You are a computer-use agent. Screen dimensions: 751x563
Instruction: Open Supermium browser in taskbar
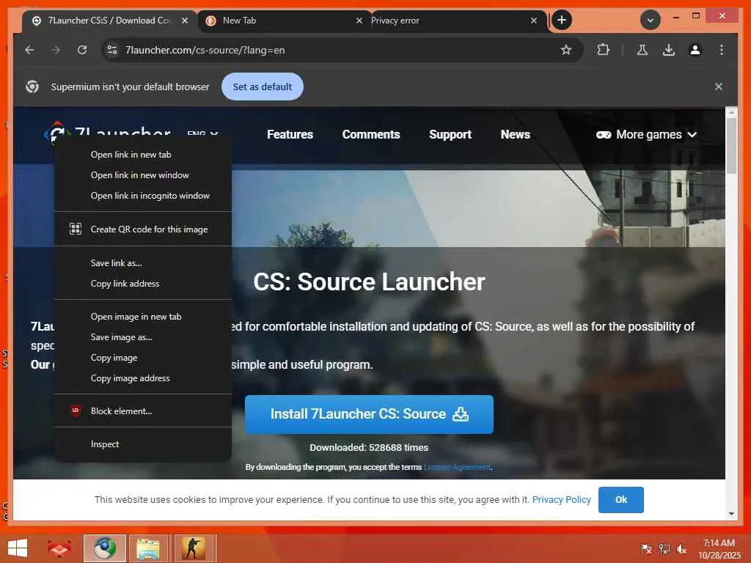(104, 548)
